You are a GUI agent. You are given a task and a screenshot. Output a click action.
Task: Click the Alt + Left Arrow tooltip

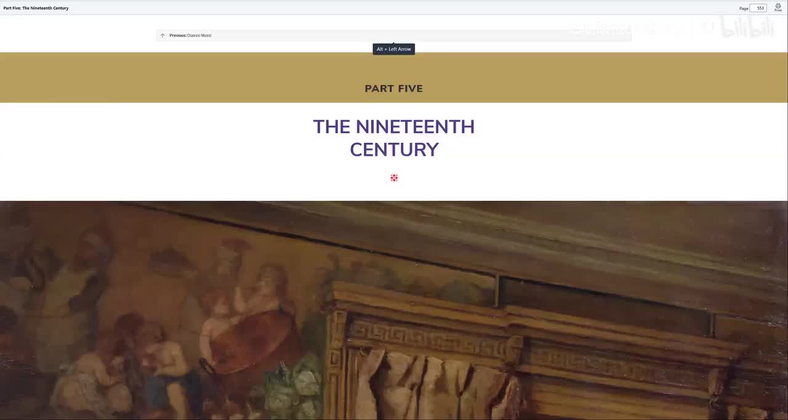pyautogui.click(x=393, y=49)
